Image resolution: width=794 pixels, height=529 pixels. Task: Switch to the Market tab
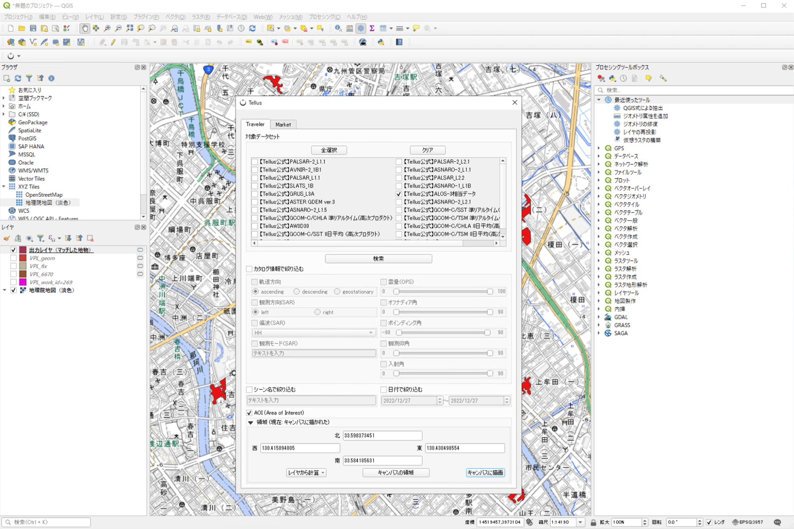[283, 124]
